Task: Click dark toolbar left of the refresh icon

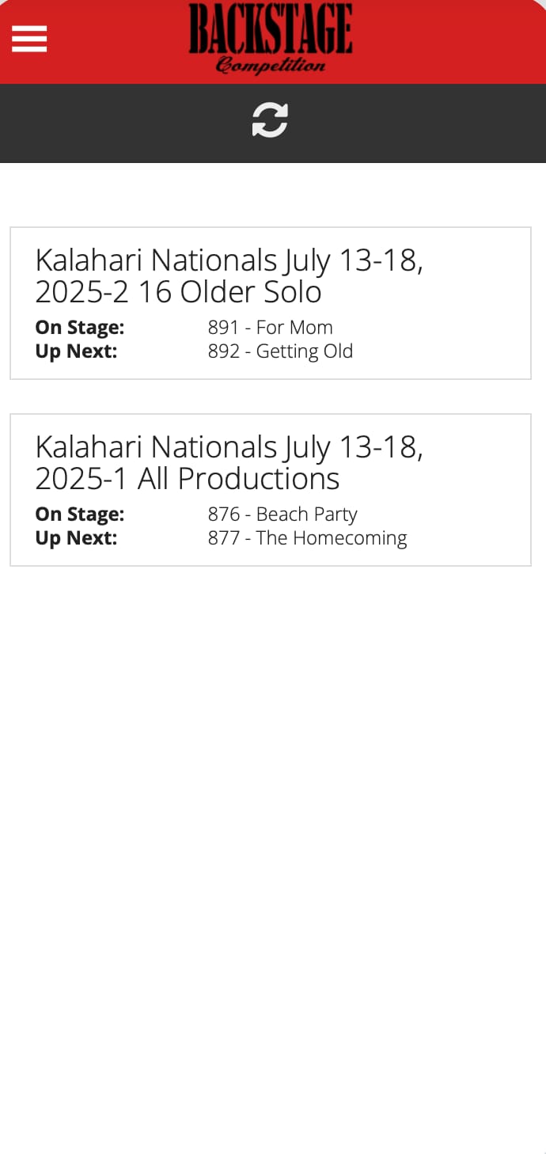Action: point(119,123)
